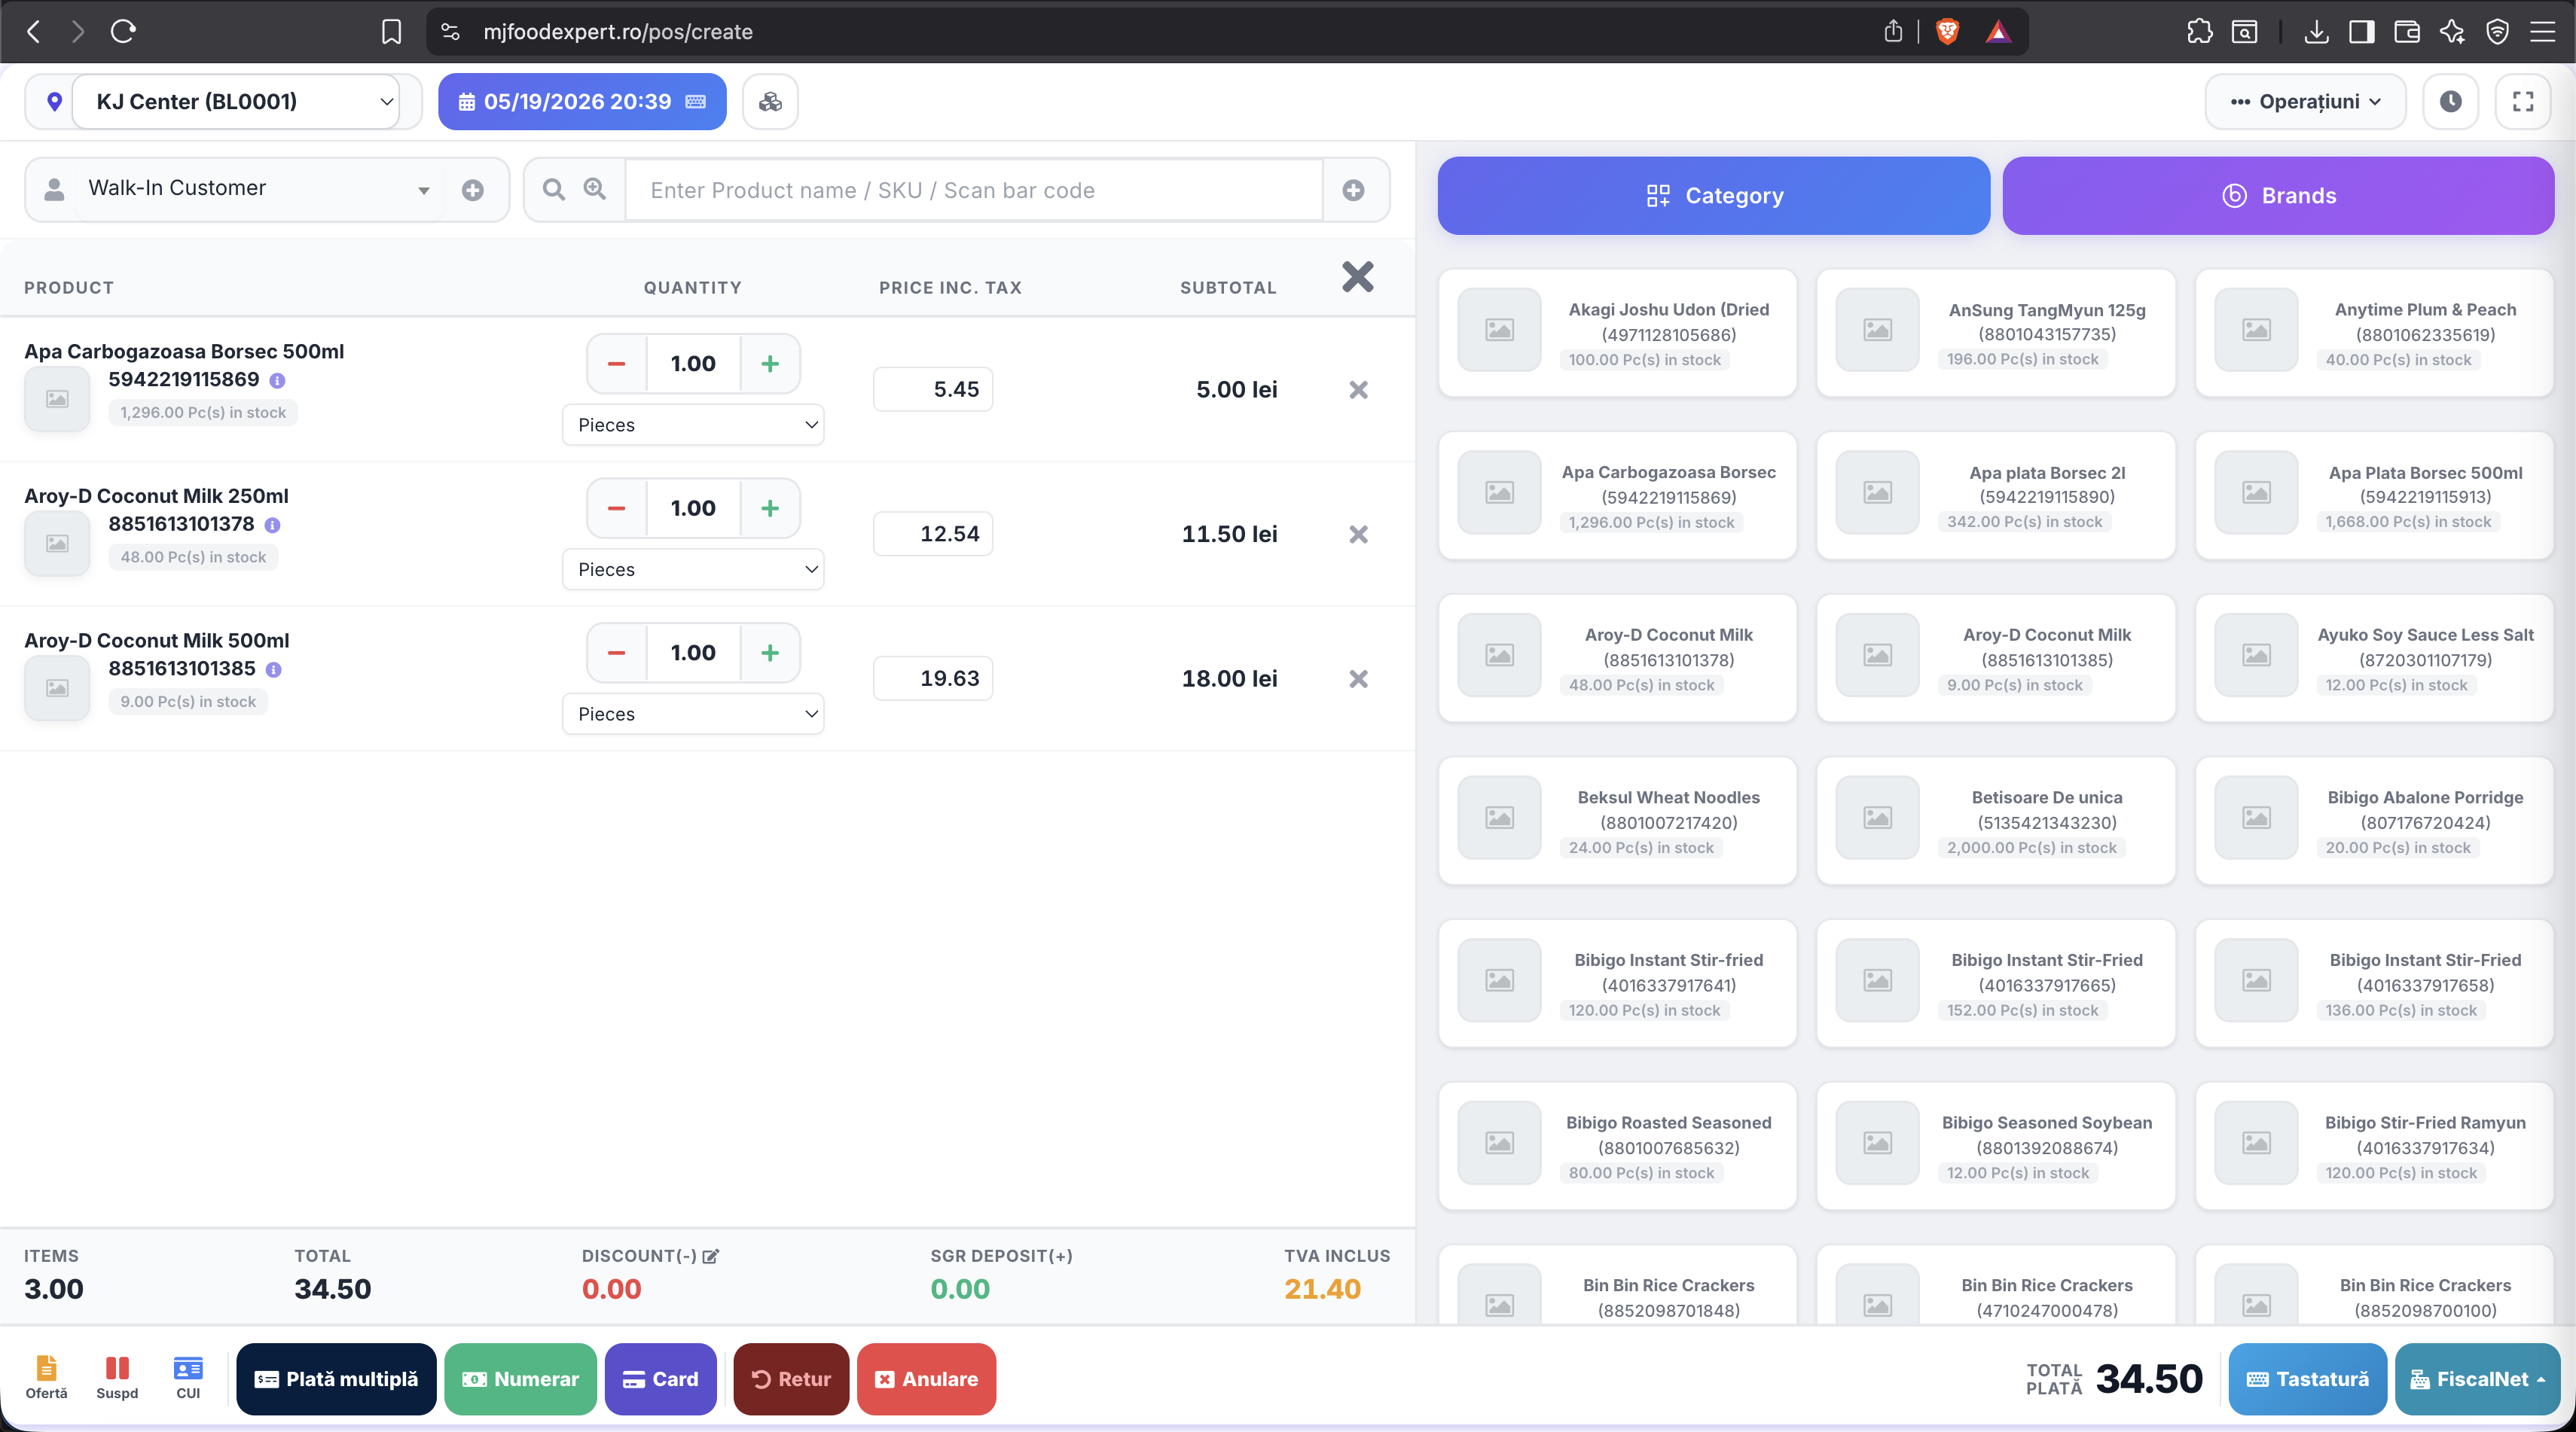2576x1432 pixels.
Task: Click the location pin icon
Action: [55, 101]
